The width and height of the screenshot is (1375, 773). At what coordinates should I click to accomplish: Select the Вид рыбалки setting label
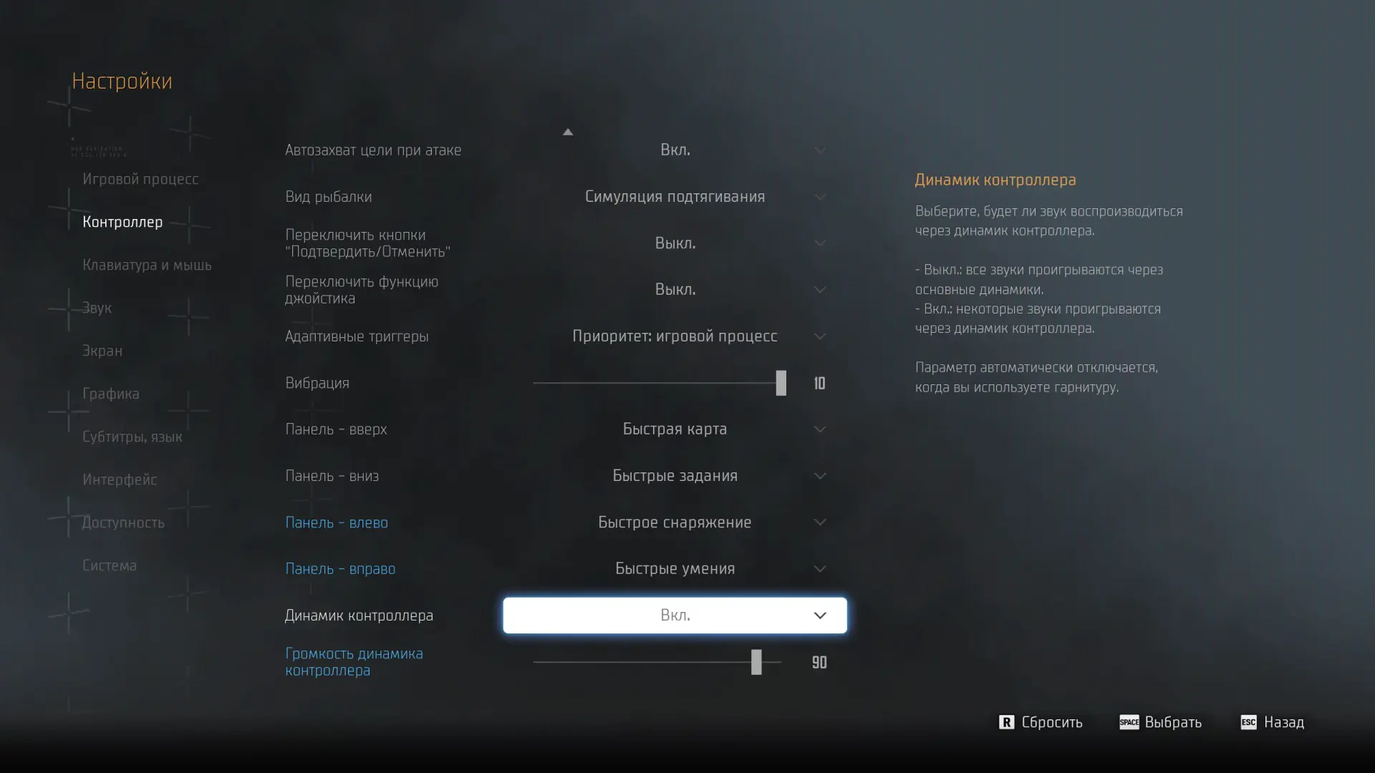(328, 197)
